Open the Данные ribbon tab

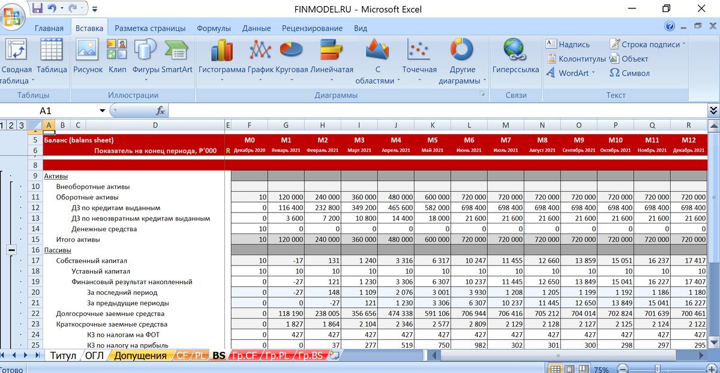pyautogui.click(x=256, y=28)
